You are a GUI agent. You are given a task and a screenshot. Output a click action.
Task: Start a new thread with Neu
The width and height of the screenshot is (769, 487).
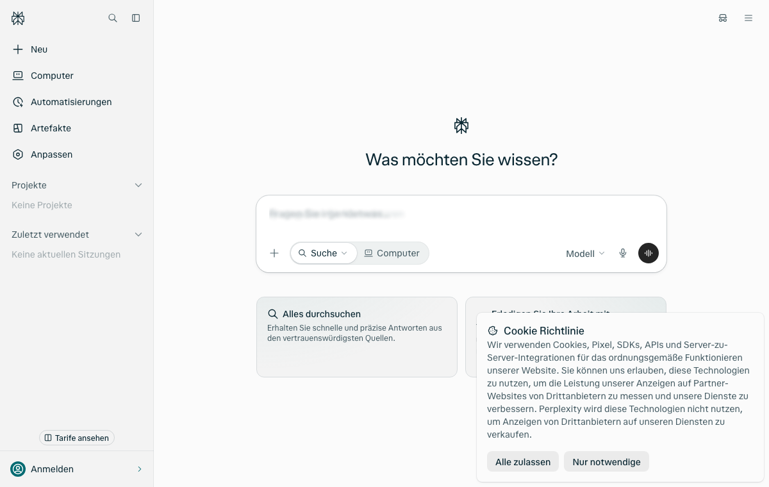[x=77, y=49]
